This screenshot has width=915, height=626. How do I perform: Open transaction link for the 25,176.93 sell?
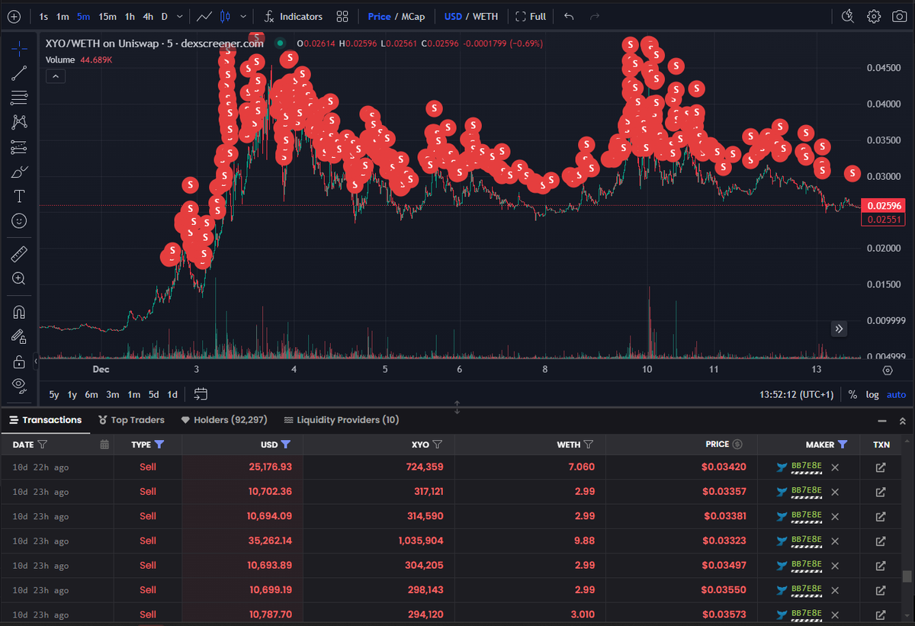(881, 467)
